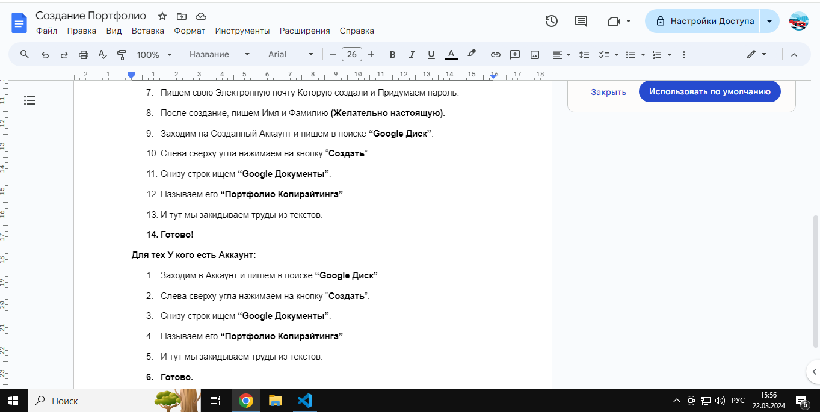Screen dimensions: 820x412
Task: Toggle italic formatting
Action: (412, 55)
